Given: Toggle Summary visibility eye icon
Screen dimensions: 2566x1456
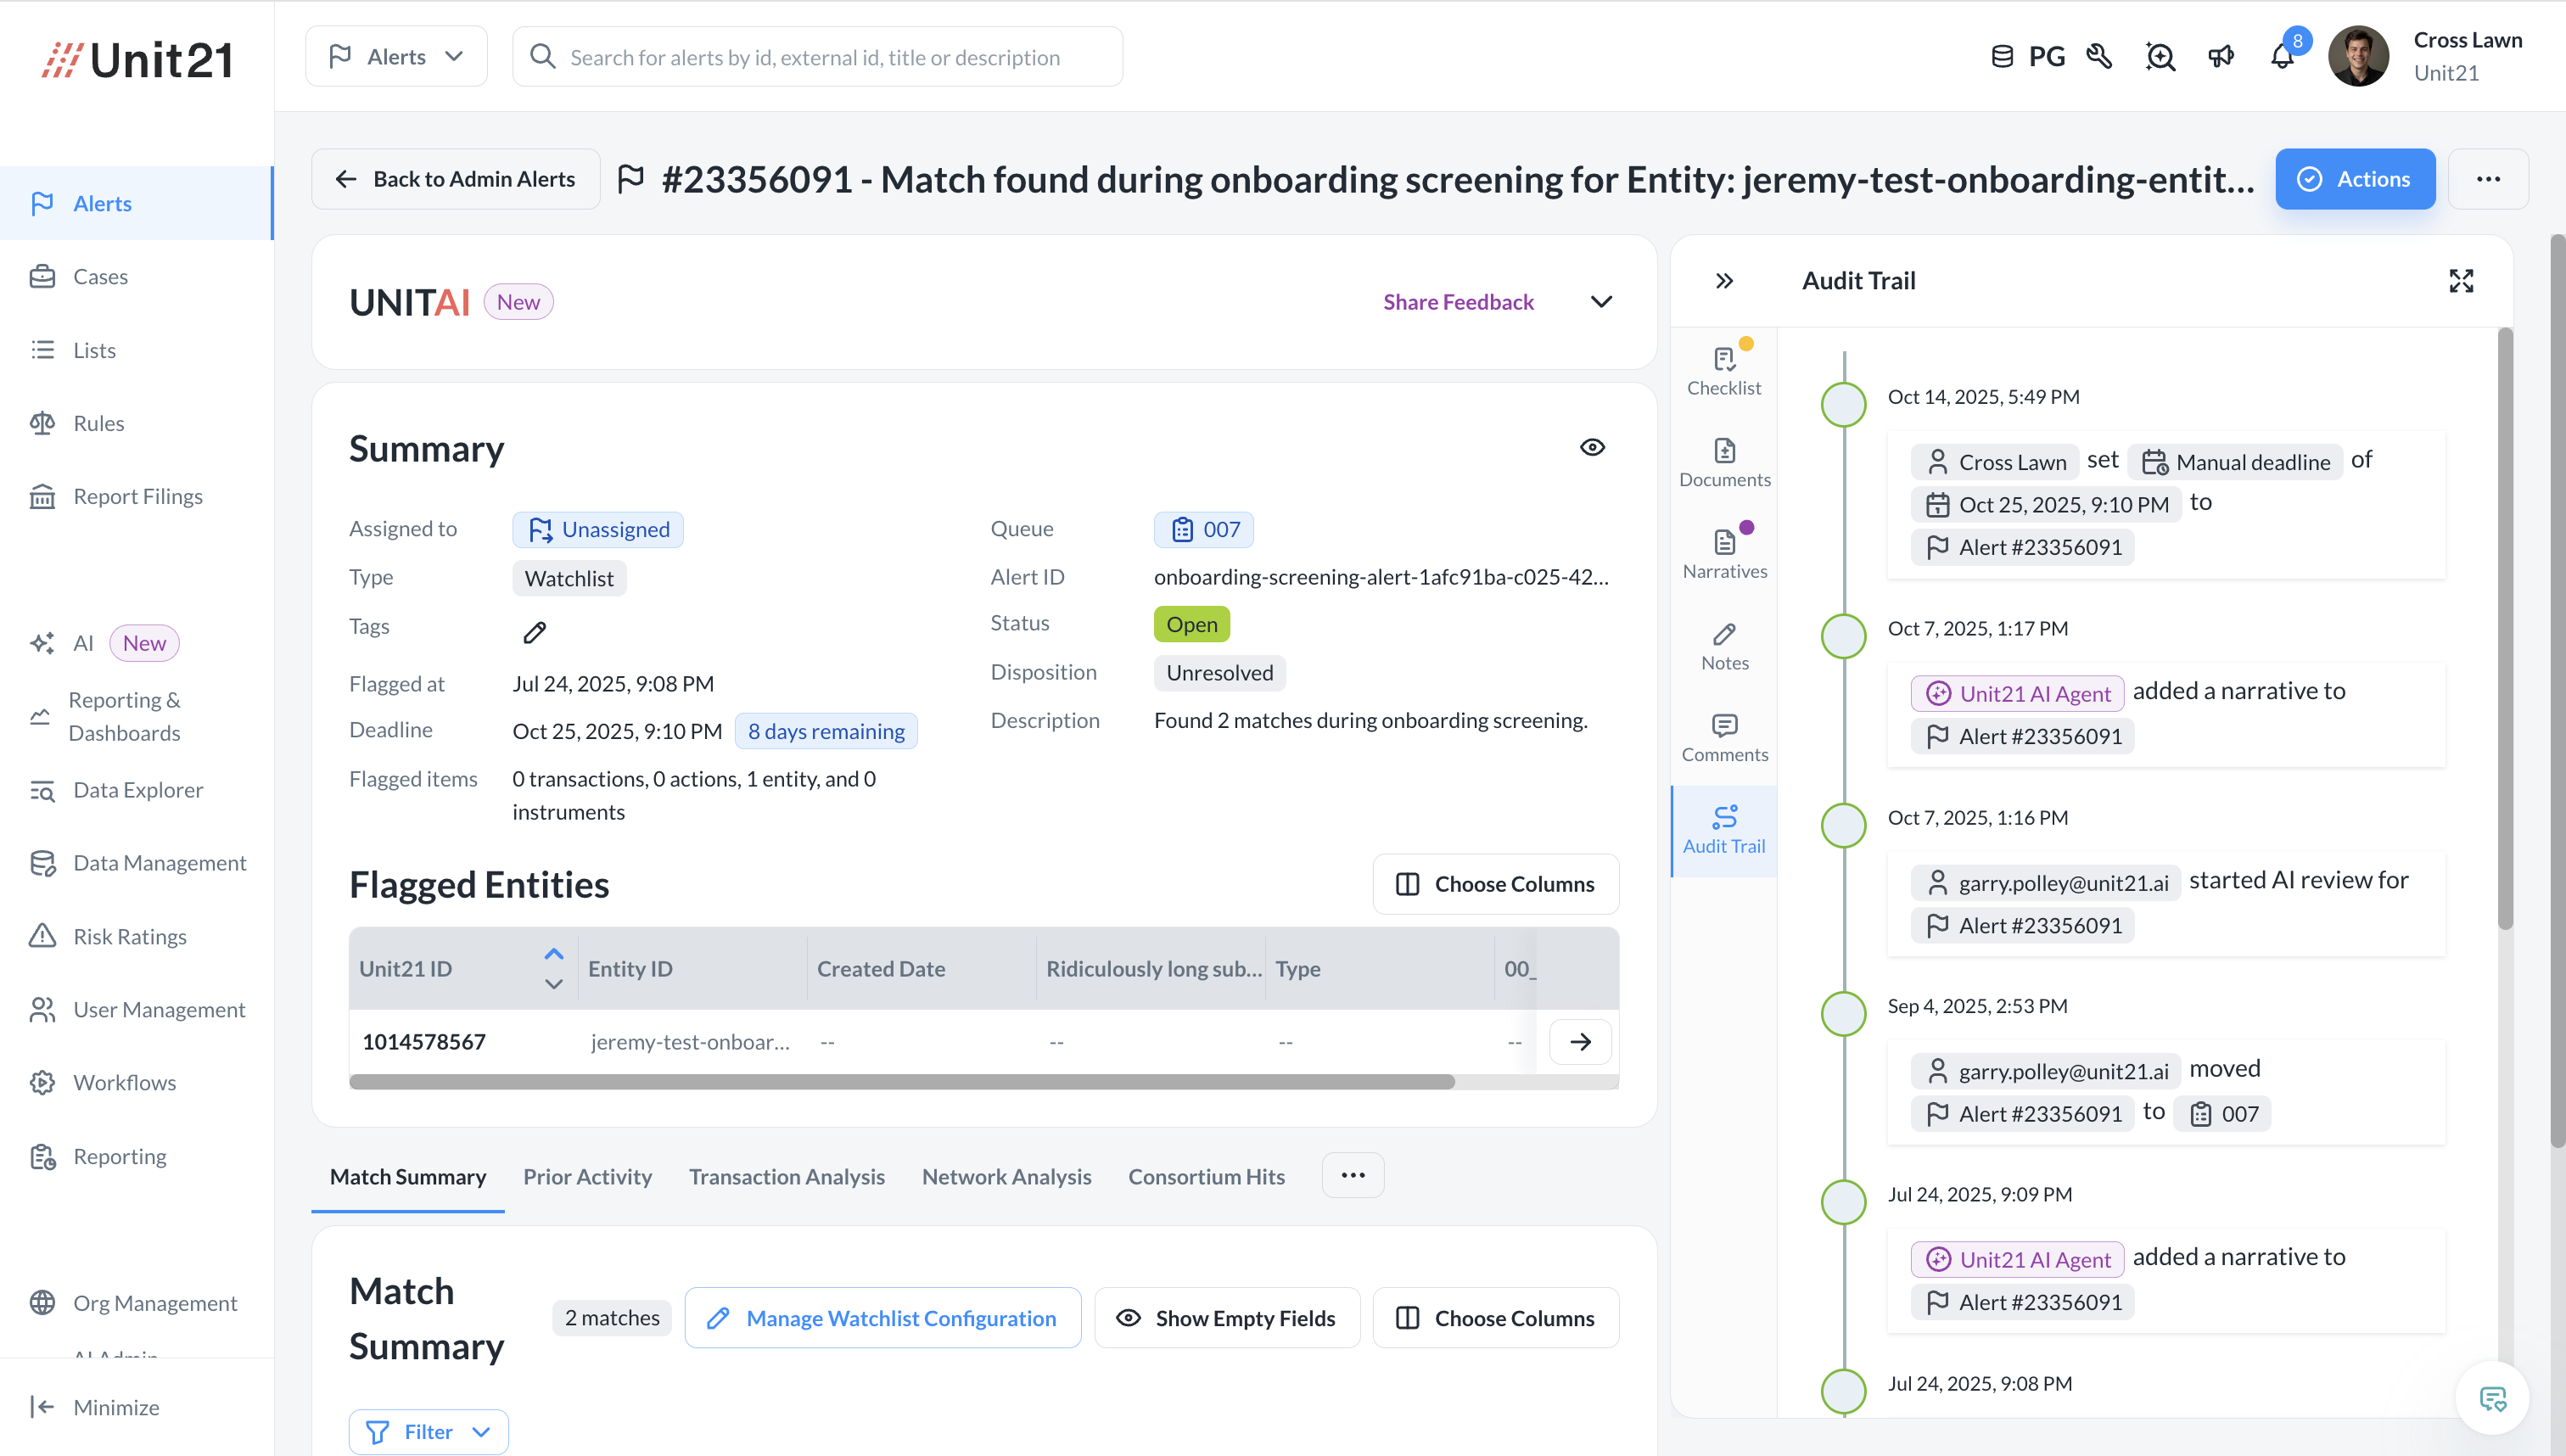Looking at the screenshot, I should coord(1592,447).
